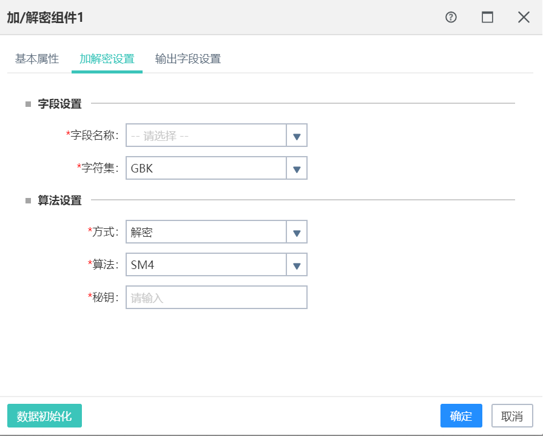The height and width of the screenshot is (436, 543).
Task: Maximize the 加/解密组件1 dialog window
Action: (x=487, y=17)
